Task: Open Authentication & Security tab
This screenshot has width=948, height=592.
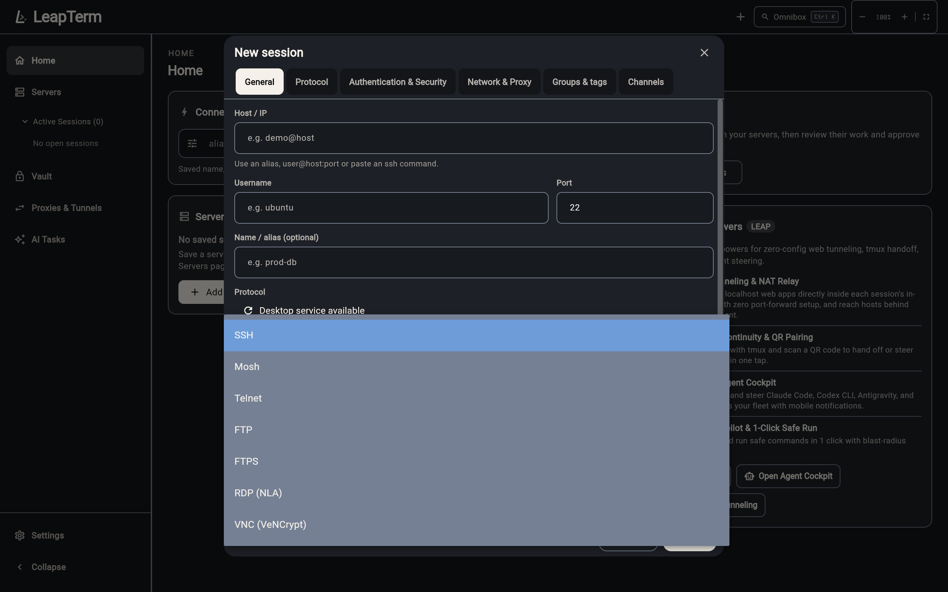Action: pos(398,82)
